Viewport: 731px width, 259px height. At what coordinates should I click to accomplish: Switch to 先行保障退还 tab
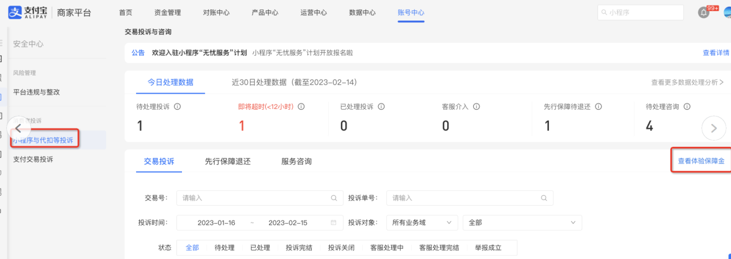pyautogui.click(x=228, y=161)
